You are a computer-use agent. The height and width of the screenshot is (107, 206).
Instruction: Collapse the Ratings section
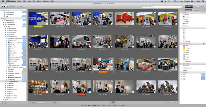[181, 28]
